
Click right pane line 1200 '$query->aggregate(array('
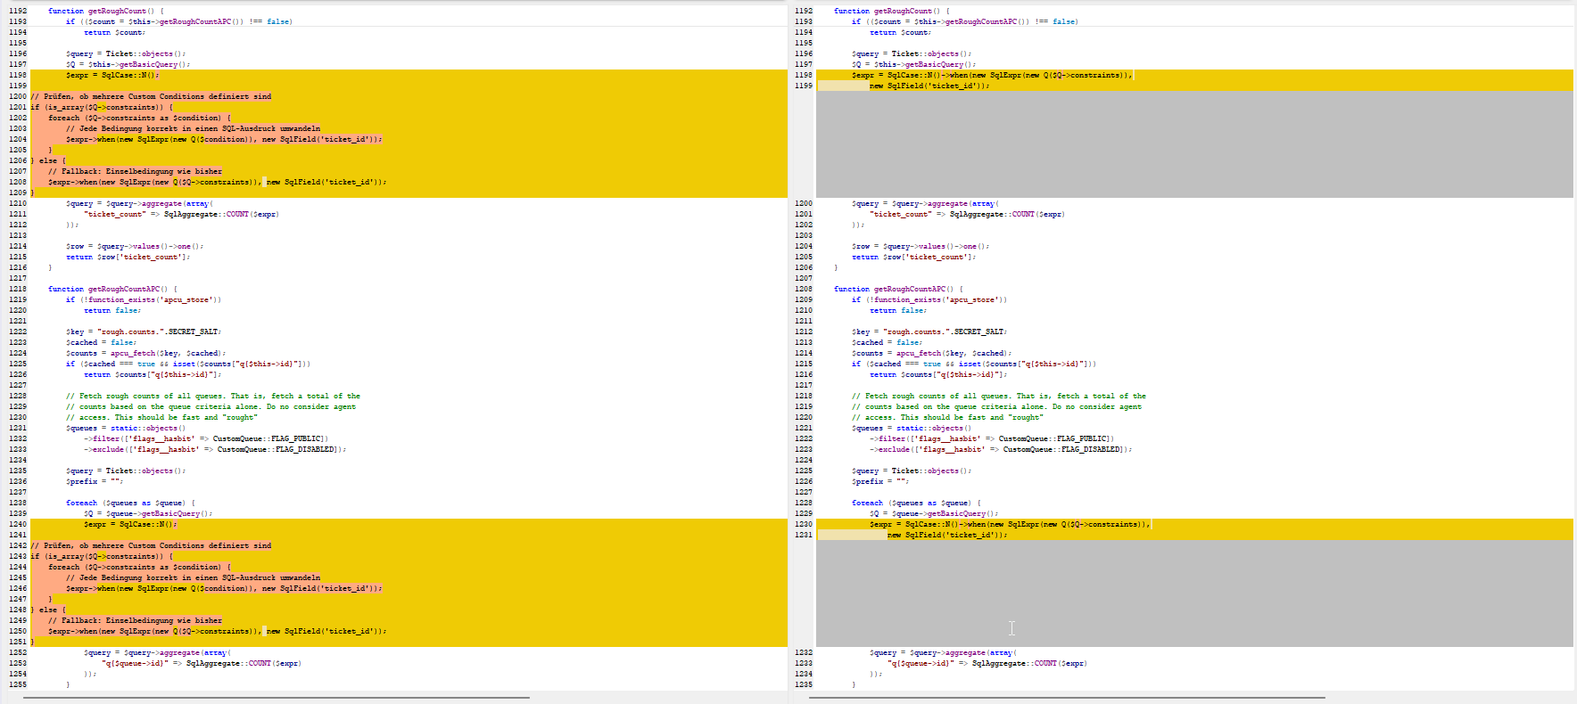(x=925, y=203)
